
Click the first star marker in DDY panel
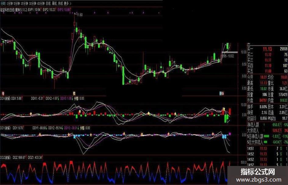[40, 135]
